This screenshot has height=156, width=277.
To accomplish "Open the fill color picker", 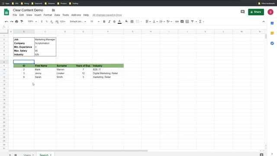I will pos(126,22).
